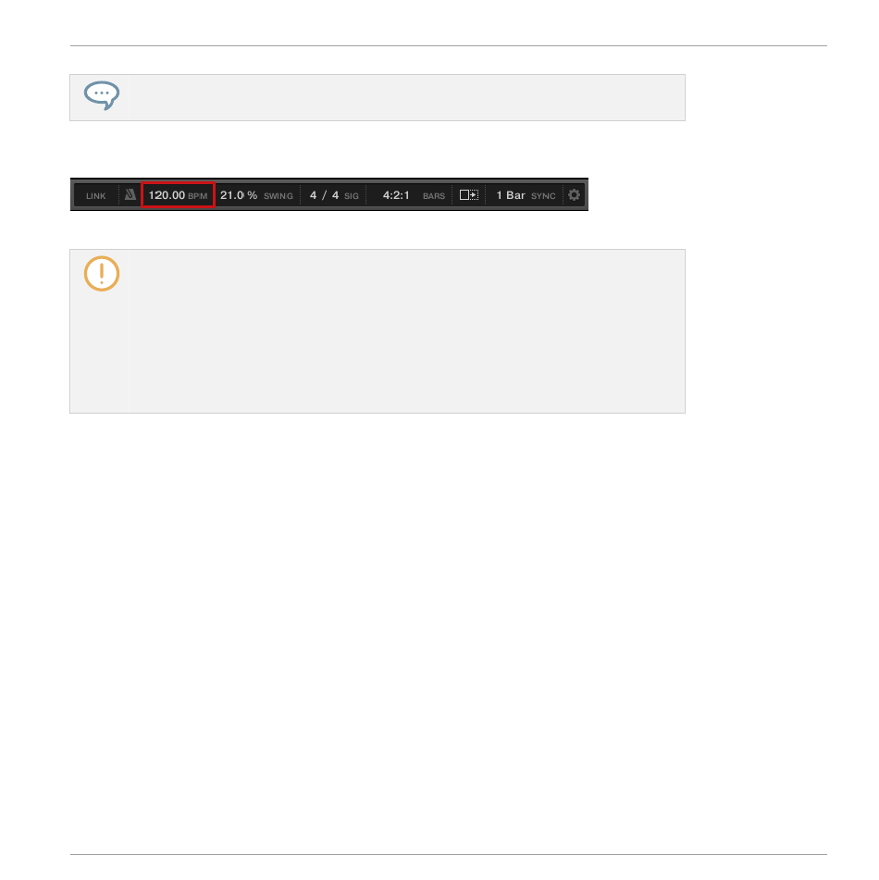Click the red-highlighted tempo field
879x880 pixels.
(178, 194)
